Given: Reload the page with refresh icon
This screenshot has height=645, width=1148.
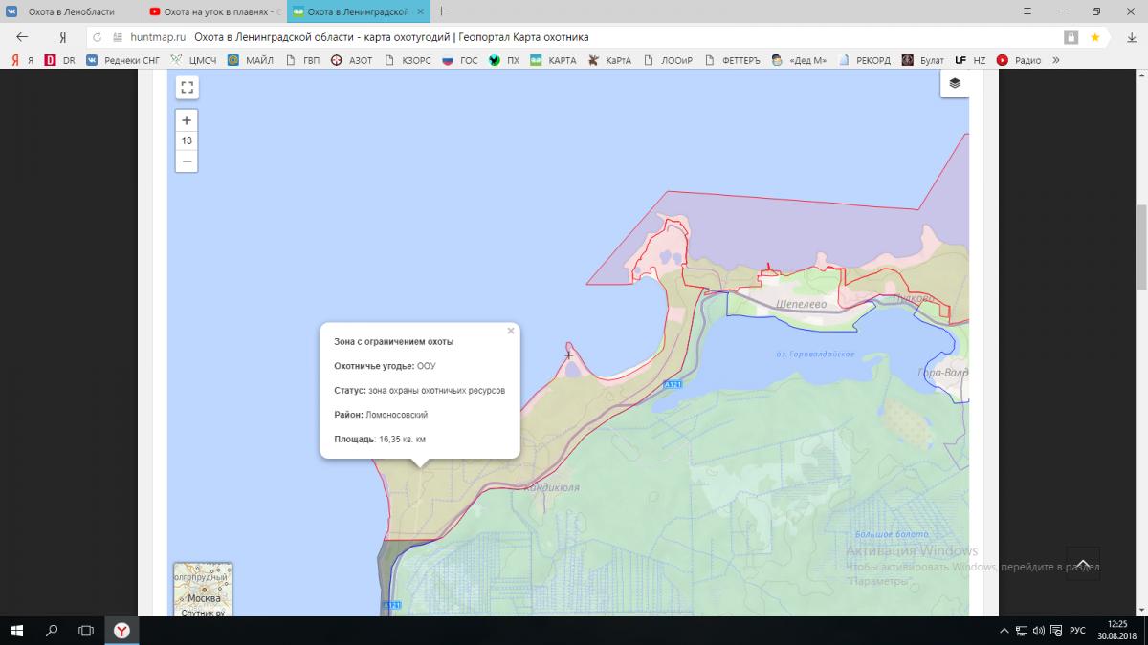Looking at the screenshot, I should (98, 37).
